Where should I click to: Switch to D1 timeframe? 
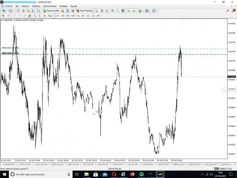(x=88, y=16)
